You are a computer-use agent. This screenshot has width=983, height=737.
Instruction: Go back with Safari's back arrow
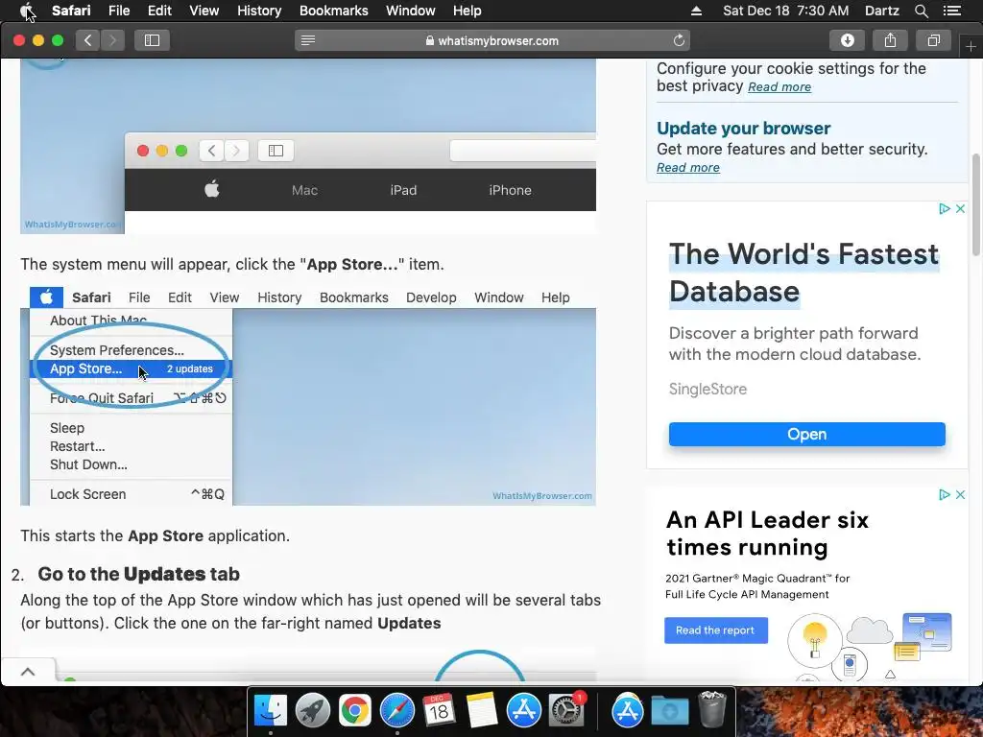coord(88,40)
